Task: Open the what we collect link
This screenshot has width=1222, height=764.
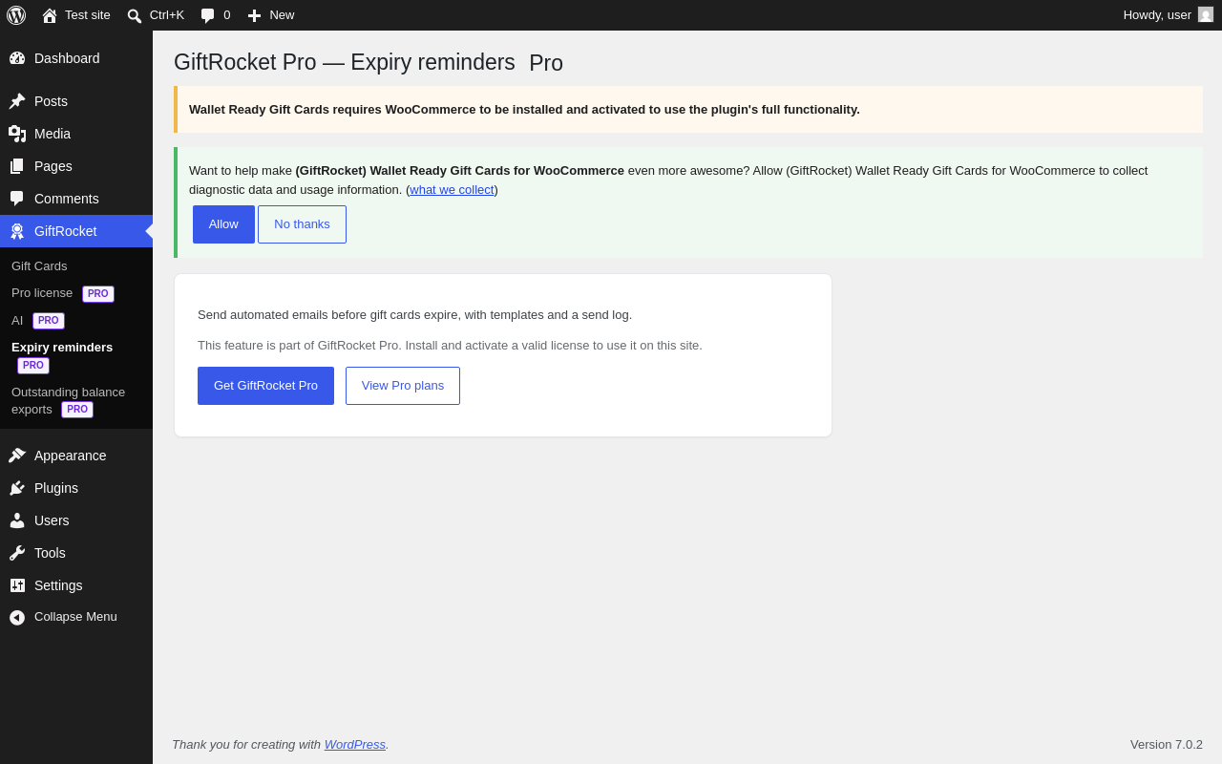Action: point(452,190)
